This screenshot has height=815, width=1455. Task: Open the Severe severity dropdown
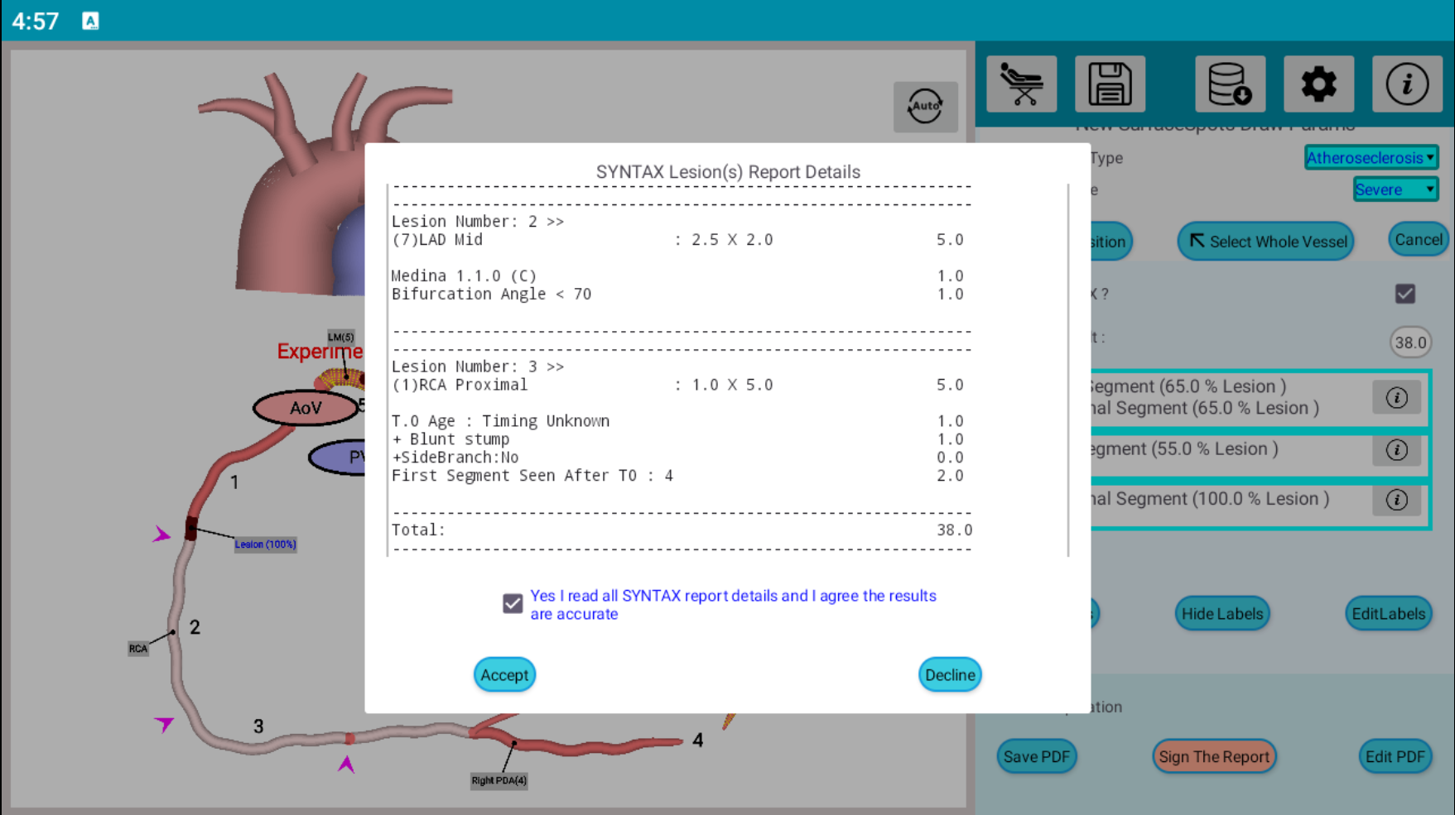[1395, 189]
